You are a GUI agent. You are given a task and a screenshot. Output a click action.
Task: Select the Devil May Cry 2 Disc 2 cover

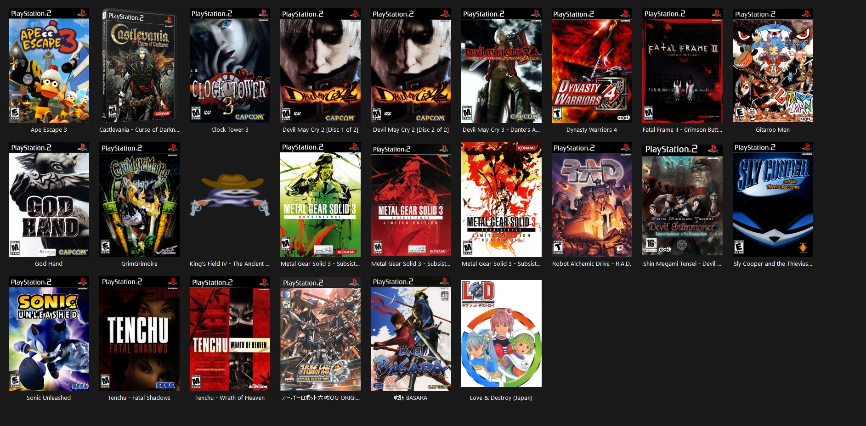411,66
